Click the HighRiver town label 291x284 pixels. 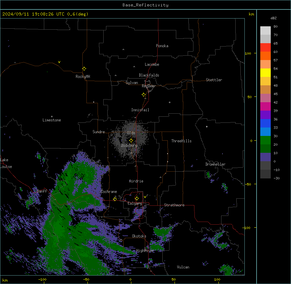145,251
